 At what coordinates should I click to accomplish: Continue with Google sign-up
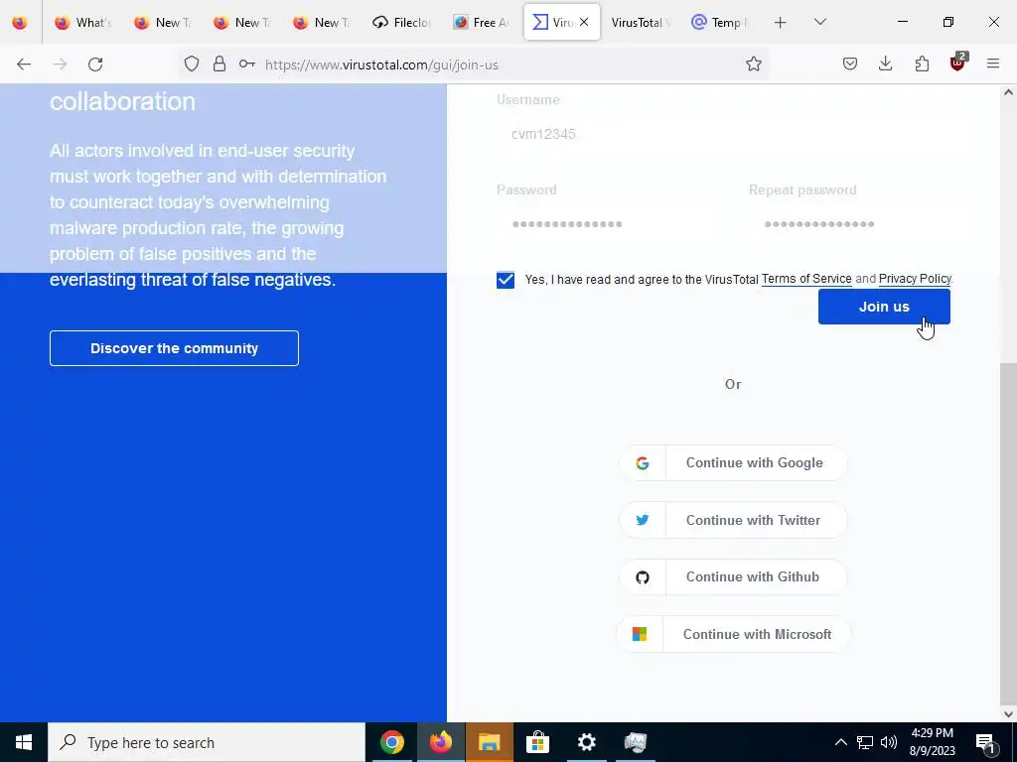click(x=733, y=463)
